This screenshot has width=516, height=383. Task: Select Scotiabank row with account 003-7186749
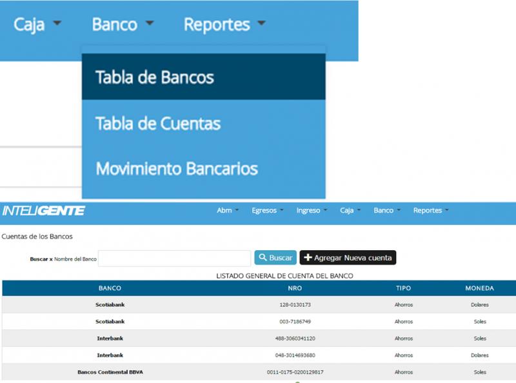click(x=259, y=322)
